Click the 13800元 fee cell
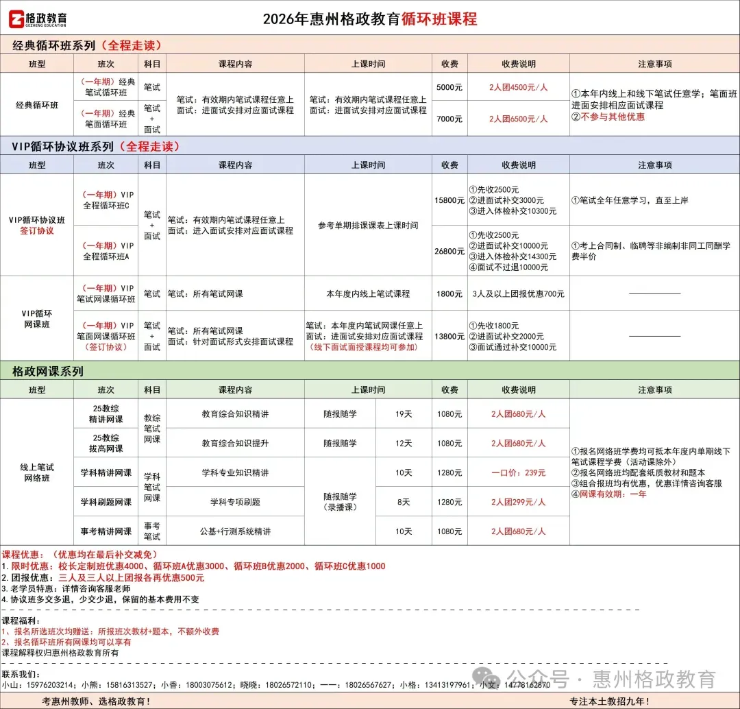Image resolution: width=740 pixels, height=709 pixels. click(x=449, y=336)
